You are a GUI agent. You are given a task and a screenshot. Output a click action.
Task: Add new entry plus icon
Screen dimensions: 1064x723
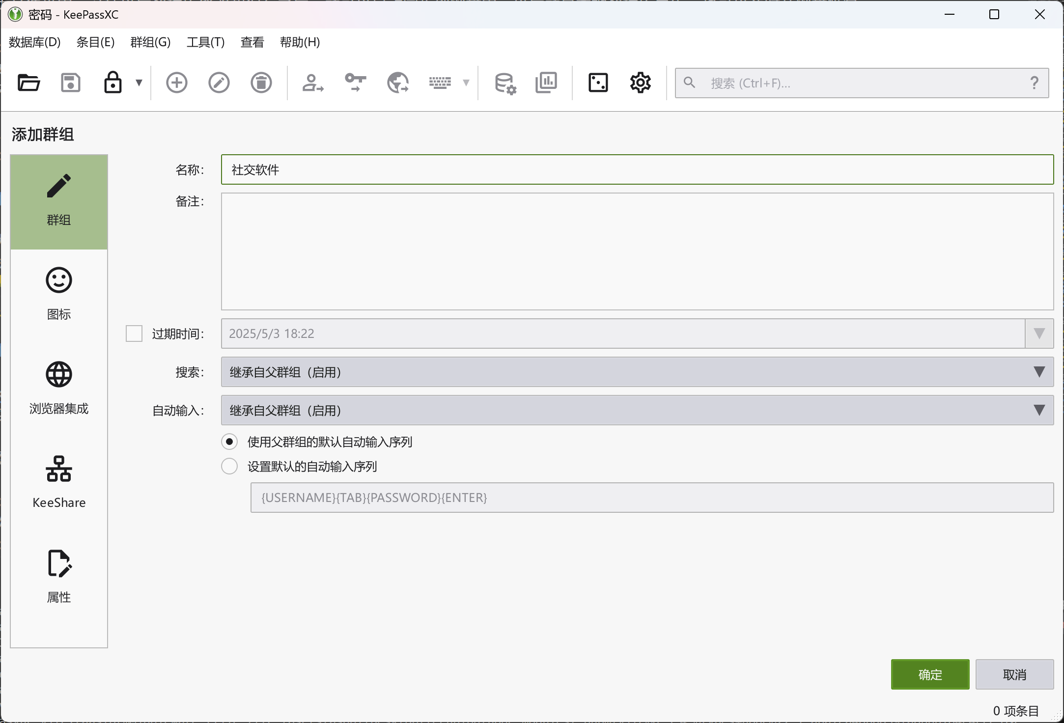177,83
